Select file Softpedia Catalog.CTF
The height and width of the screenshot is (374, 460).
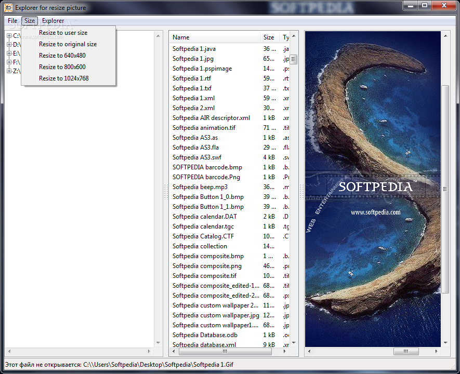pos(203,236)
